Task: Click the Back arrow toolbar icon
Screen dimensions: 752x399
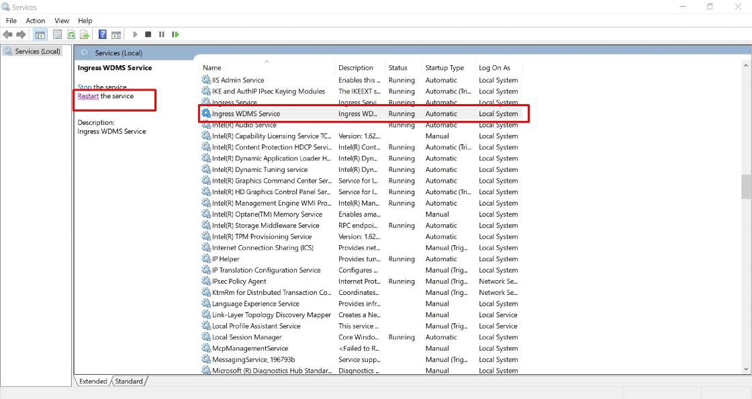Action: coord(7,34)
